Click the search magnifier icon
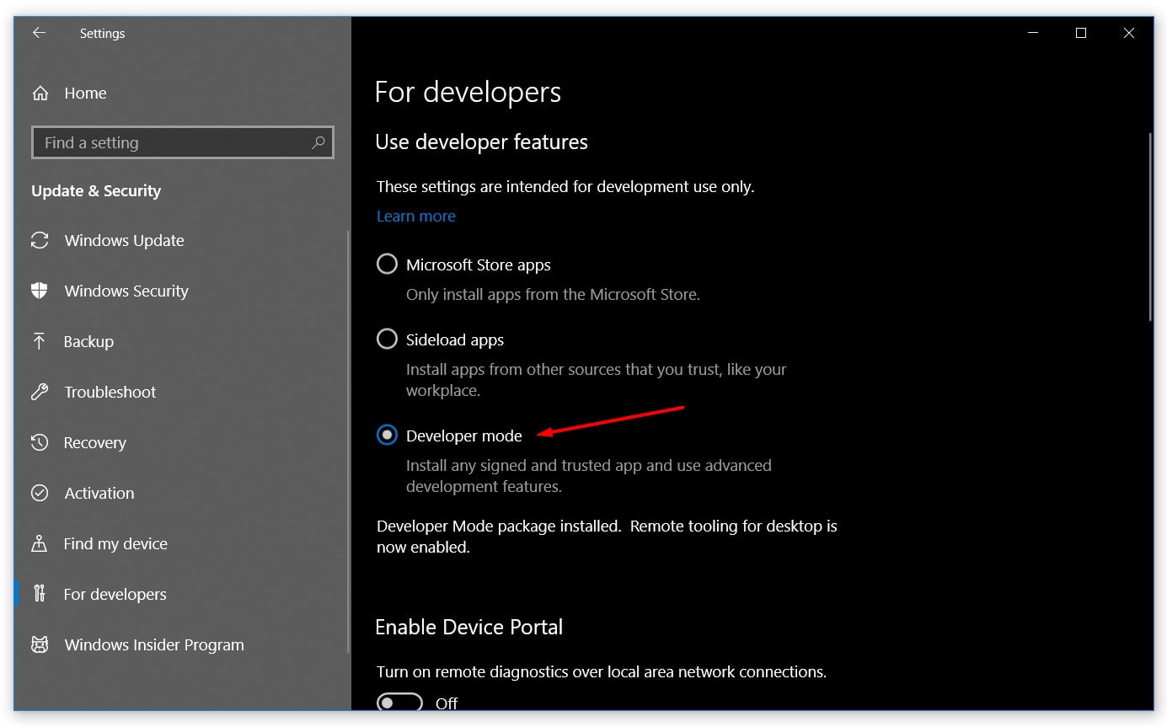This screenshot has width=1167, height=727. 318,142
